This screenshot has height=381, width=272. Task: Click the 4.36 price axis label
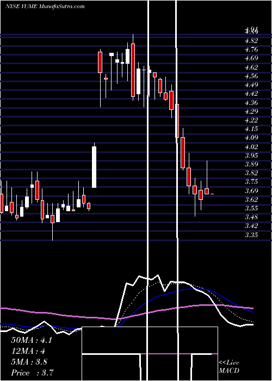(251, 102)
